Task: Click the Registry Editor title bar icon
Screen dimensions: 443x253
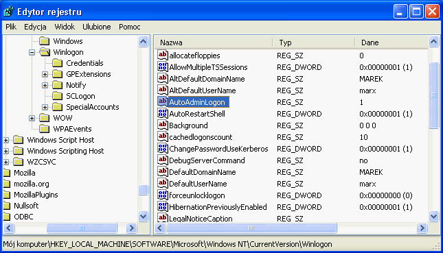Action: [8, 12]
